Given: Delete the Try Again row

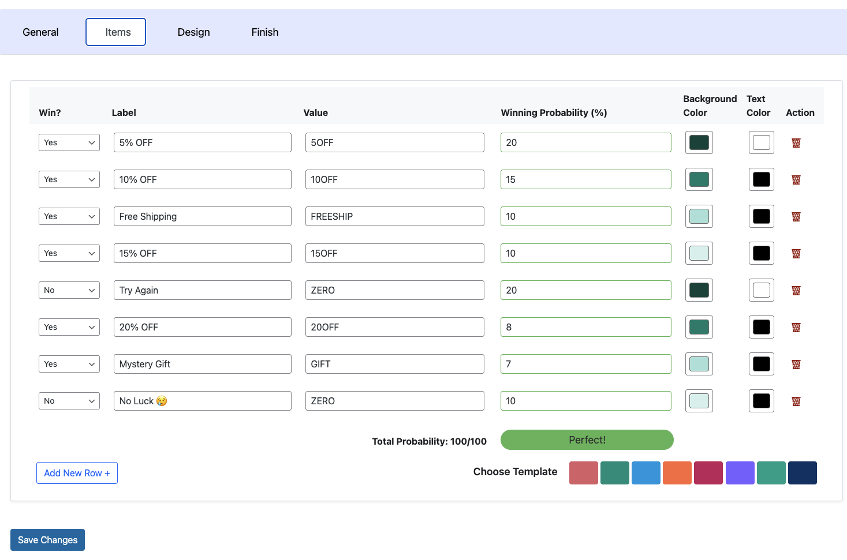Looking at the screenshot, I should point(796,290).
